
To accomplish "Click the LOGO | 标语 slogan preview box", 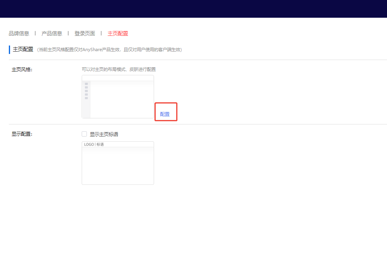I will (x=117, y=163).
